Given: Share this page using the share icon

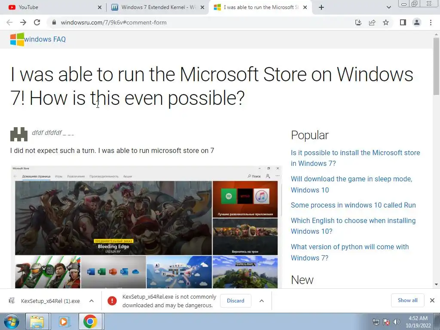Looking at the screenshot, I should (372, 22).
